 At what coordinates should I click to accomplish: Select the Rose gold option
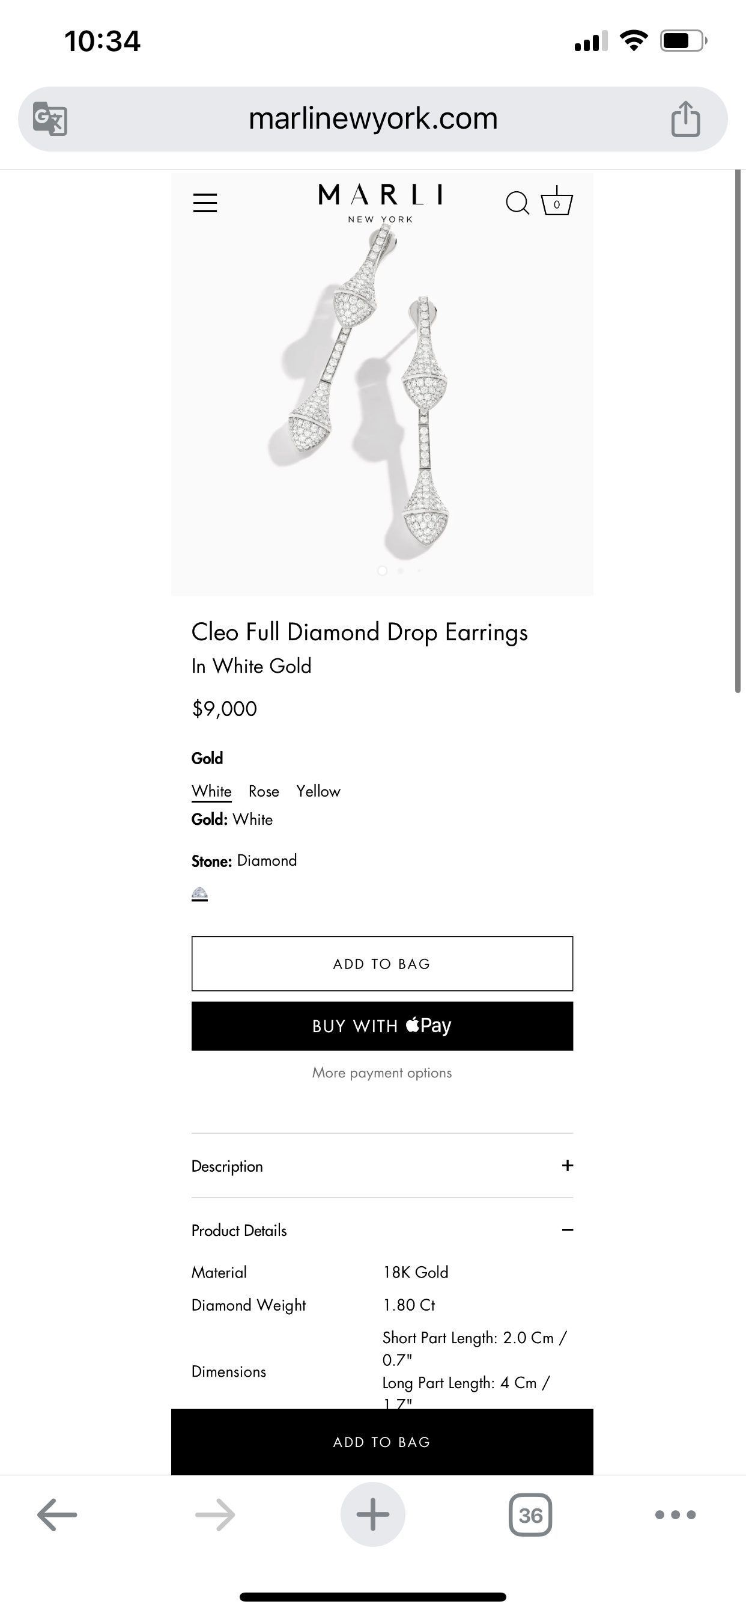264,791
